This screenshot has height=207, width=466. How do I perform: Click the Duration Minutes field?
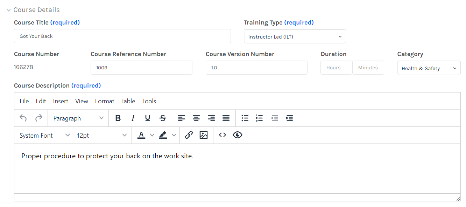tap(368, 68)
